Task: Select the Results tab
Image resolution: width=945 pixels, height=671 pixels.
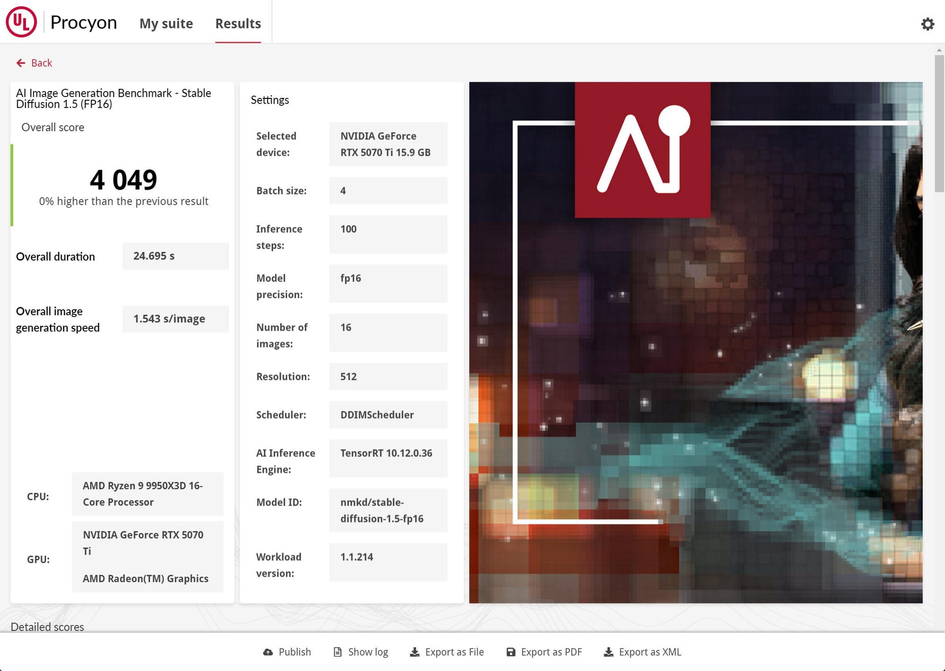Action: tap(238, 23)
